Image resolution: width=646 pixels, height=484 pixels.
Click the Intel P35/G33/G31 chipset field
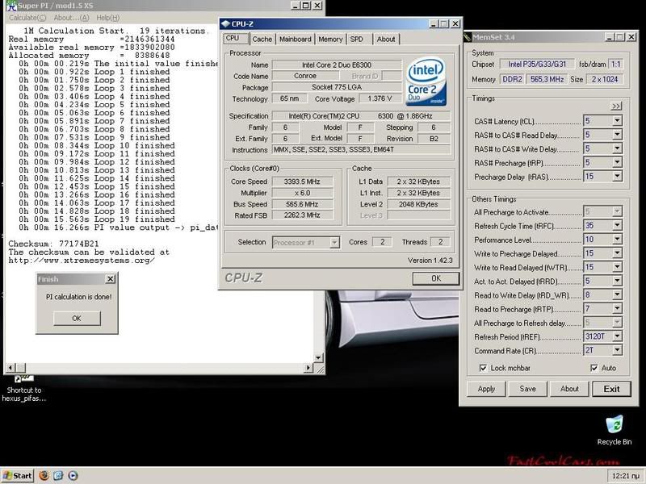coord(537,65)
